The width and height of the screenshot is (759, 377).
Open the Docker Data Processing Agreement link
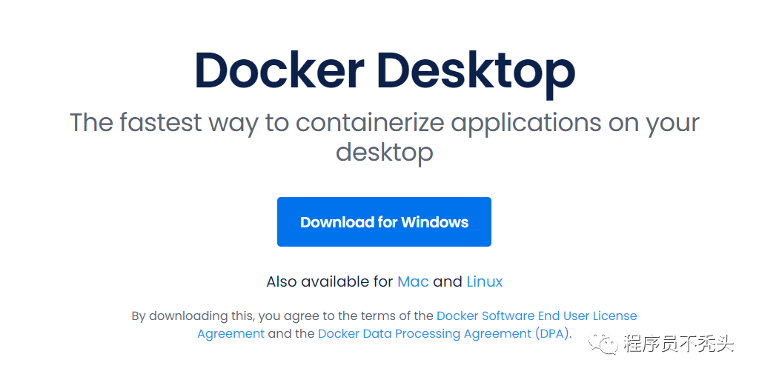tap(424, 333)
